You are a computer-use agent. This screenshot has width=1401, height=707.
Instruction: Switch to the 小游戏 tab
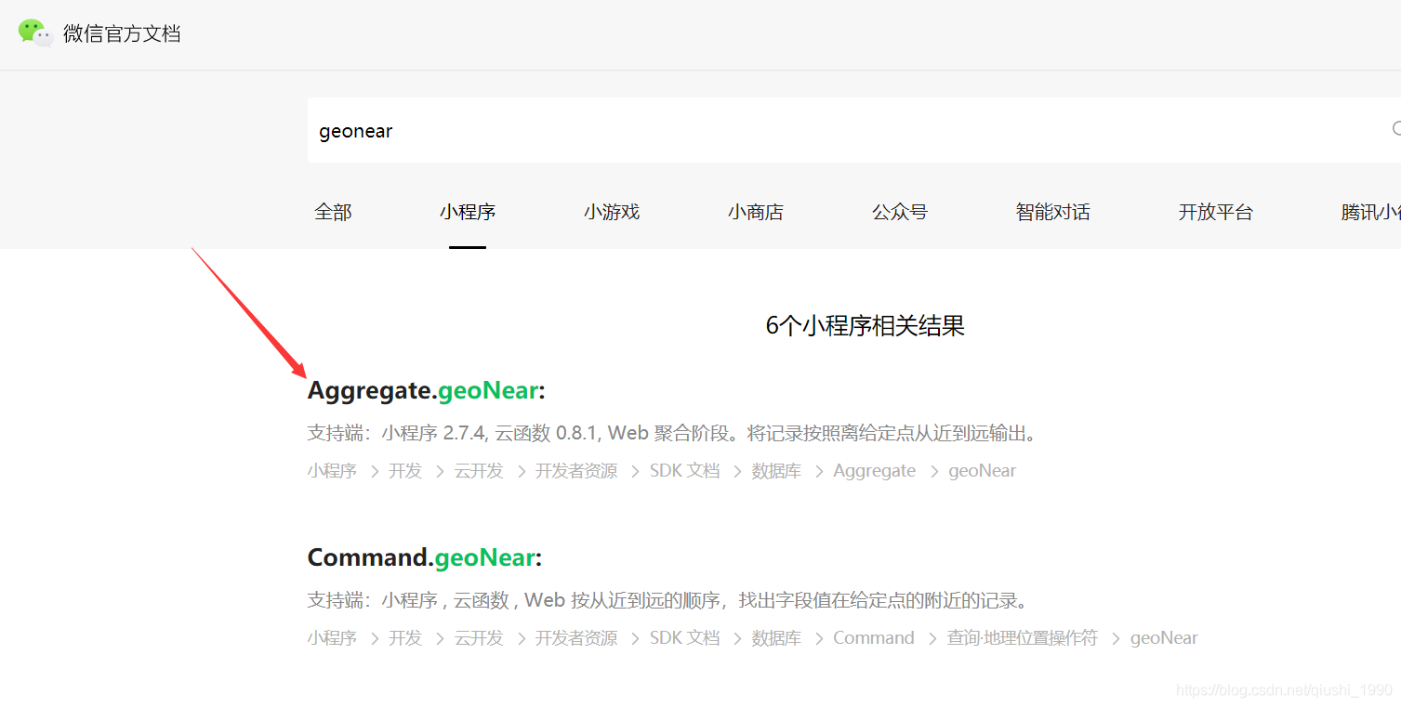point(612,212)
